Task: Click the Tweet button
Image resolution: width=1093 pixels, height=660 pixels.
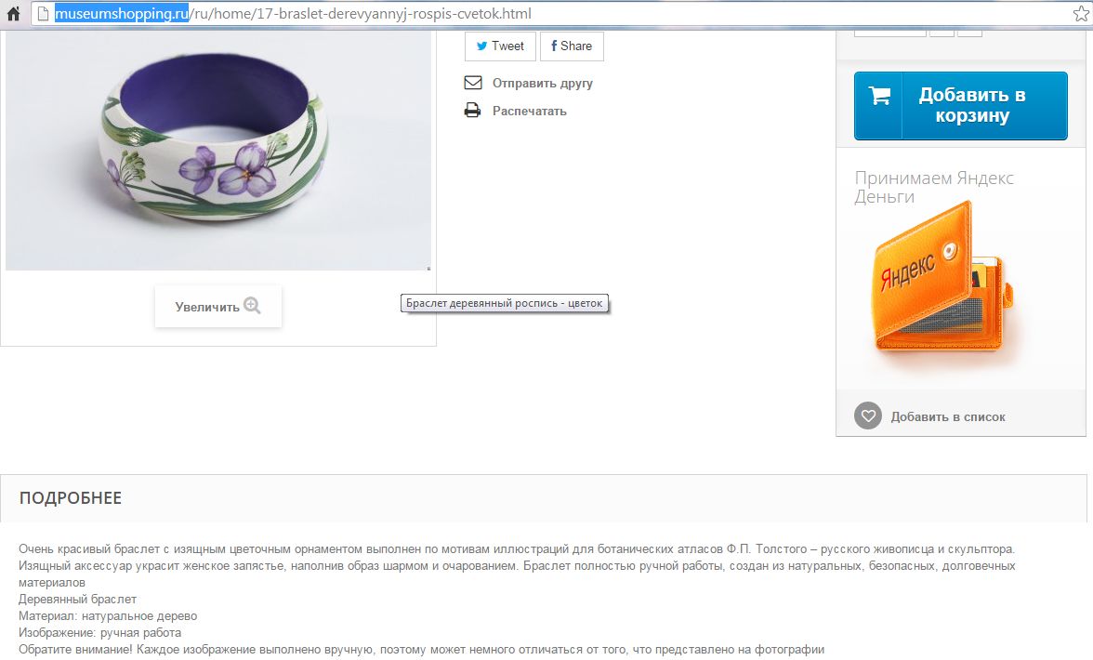Action: pyautogui.click(x=500, y=46)
